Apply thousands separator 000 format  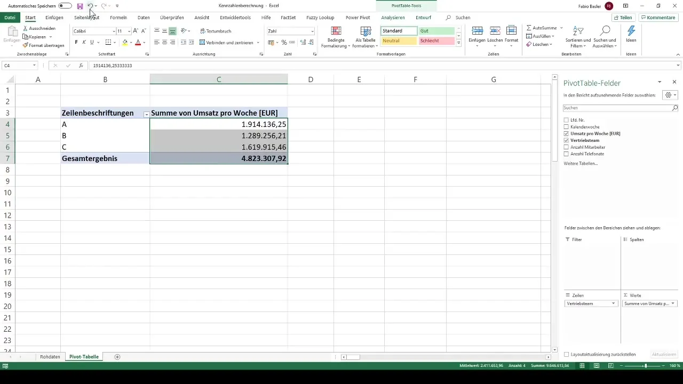pos(292,42)
